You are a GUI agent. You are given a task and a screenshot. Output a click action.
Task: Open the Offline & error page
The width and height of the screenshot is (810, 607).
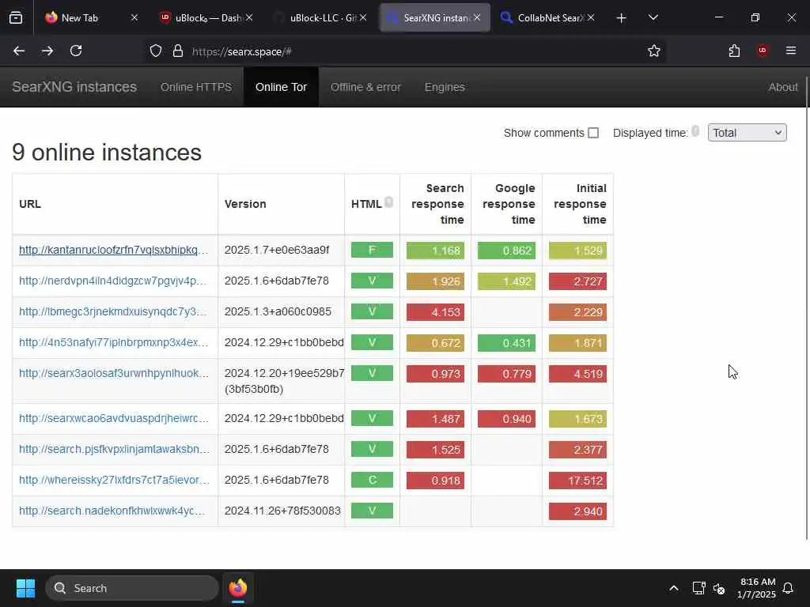(365, 87)
